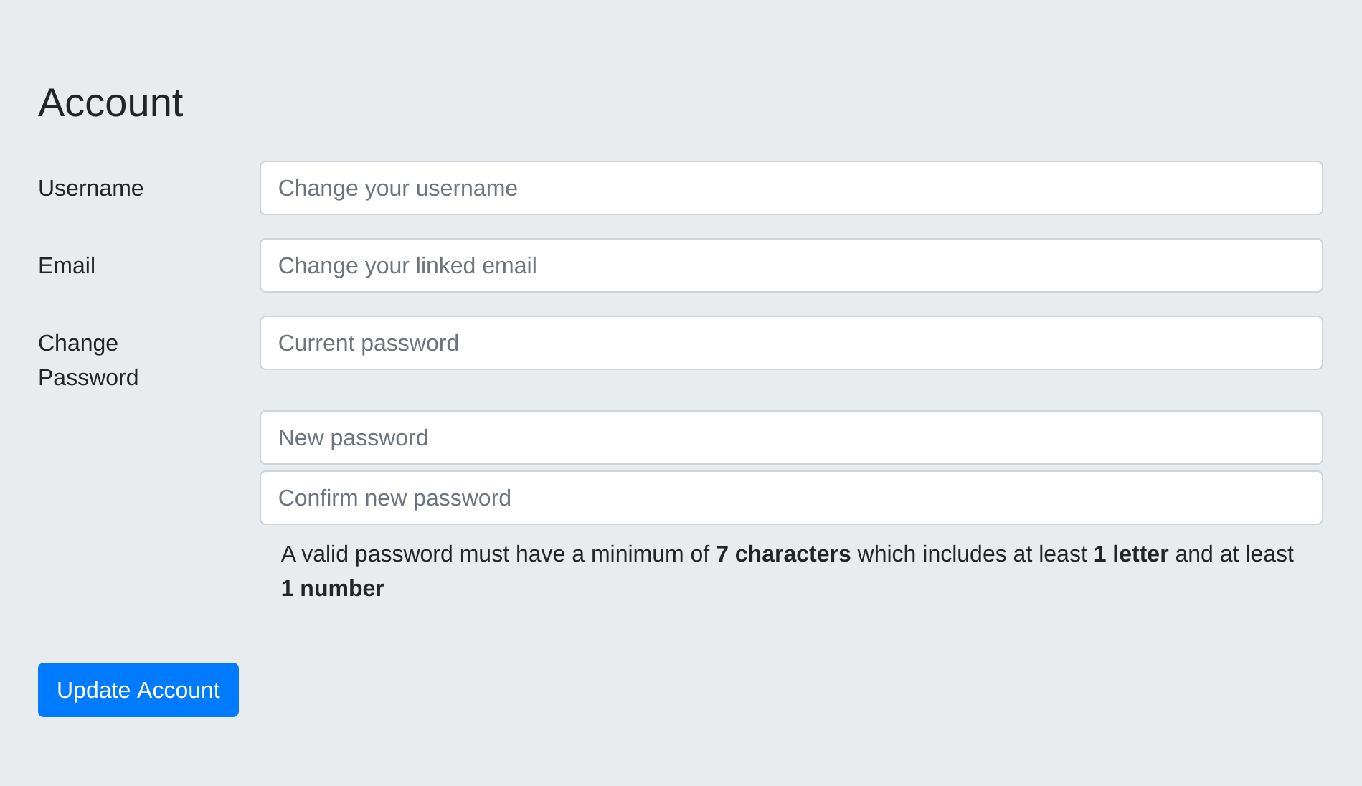This screenshot has width=1362, height=786.
Task: Focus the Change your linked email field
Action: 789,265
